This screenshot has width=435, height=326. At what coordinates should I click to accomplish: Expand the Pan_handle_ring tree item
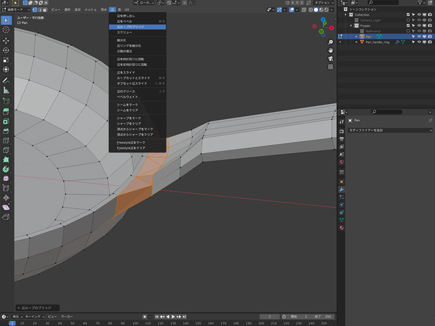[x=356, y=42]
